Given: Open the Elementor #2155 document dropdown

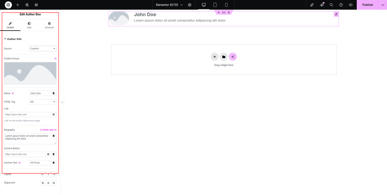Looking at the screenshot, I should pyautogui.click(x=169, y=5).
